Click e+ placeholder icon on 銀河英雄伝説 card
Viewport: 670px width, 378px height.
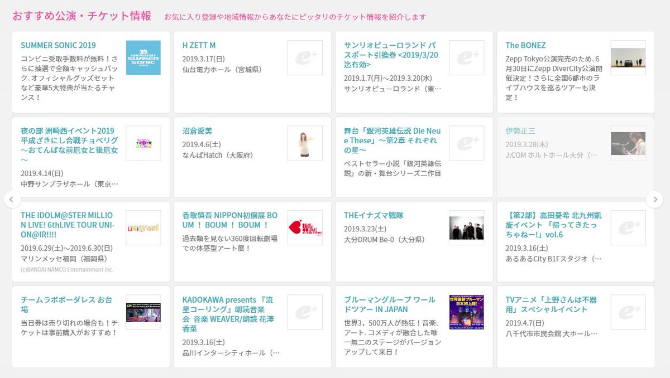coord(467,143)
